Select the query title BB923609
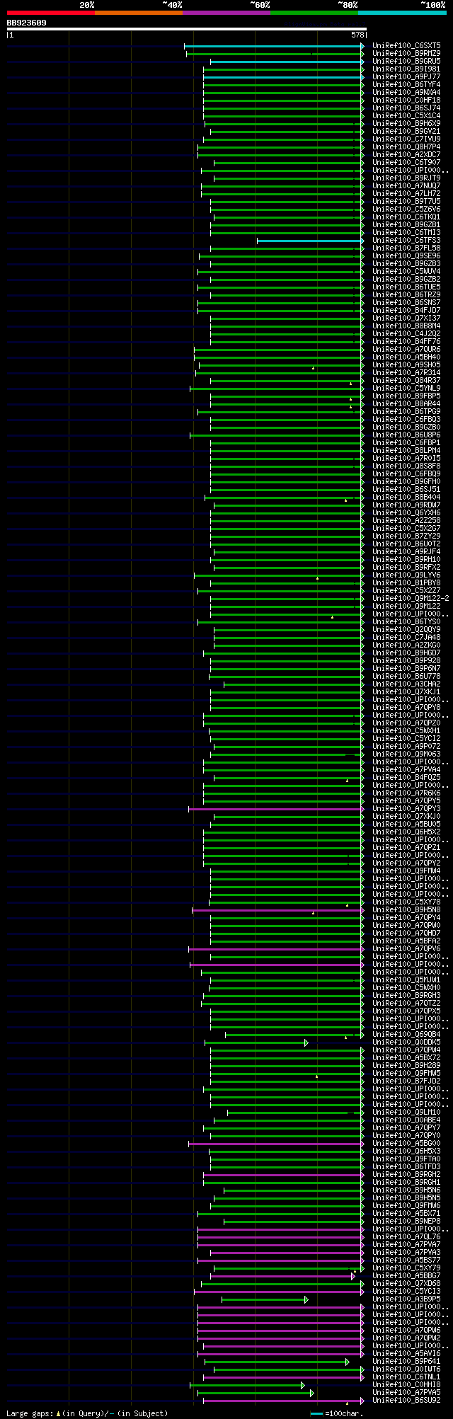 pos(27,23)
